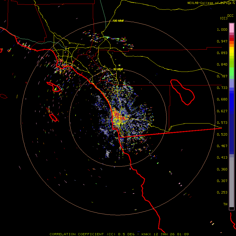Click the 0.520 scale value

(x=222, y=135)
